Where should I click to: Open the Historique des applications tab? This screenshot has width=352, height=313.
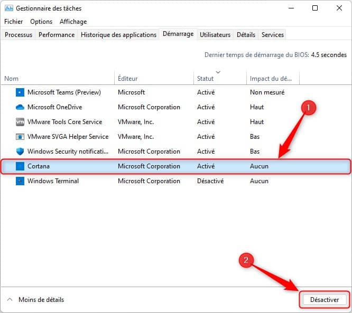(118, 35)
